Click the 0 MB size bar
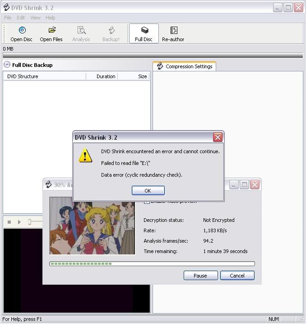The image size is (306, 324). pyautogui.click(x=153, y=56)
